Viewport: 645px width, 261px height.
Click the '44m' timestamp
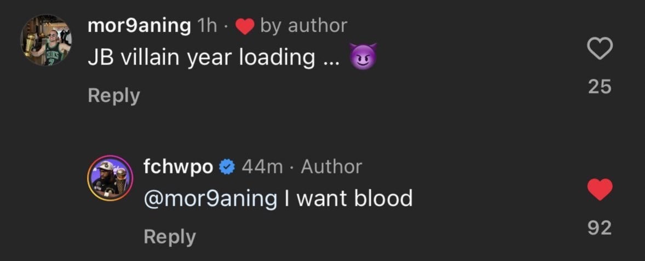(262, 166)
